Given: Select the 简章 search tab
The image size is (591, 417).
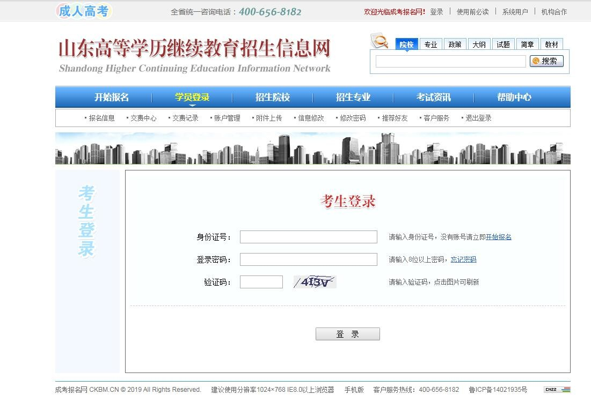Looking at the screenshot, I should (527, 44).
